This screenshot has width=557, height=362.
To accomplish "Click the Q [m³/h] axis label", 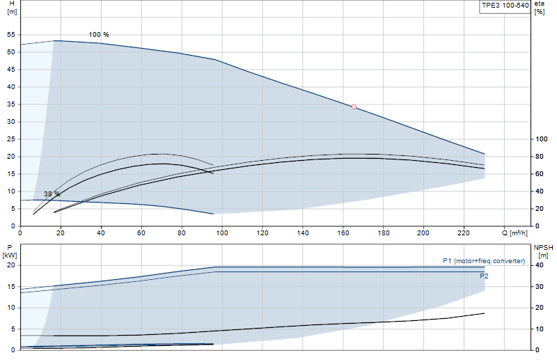I will coord(515,233).
